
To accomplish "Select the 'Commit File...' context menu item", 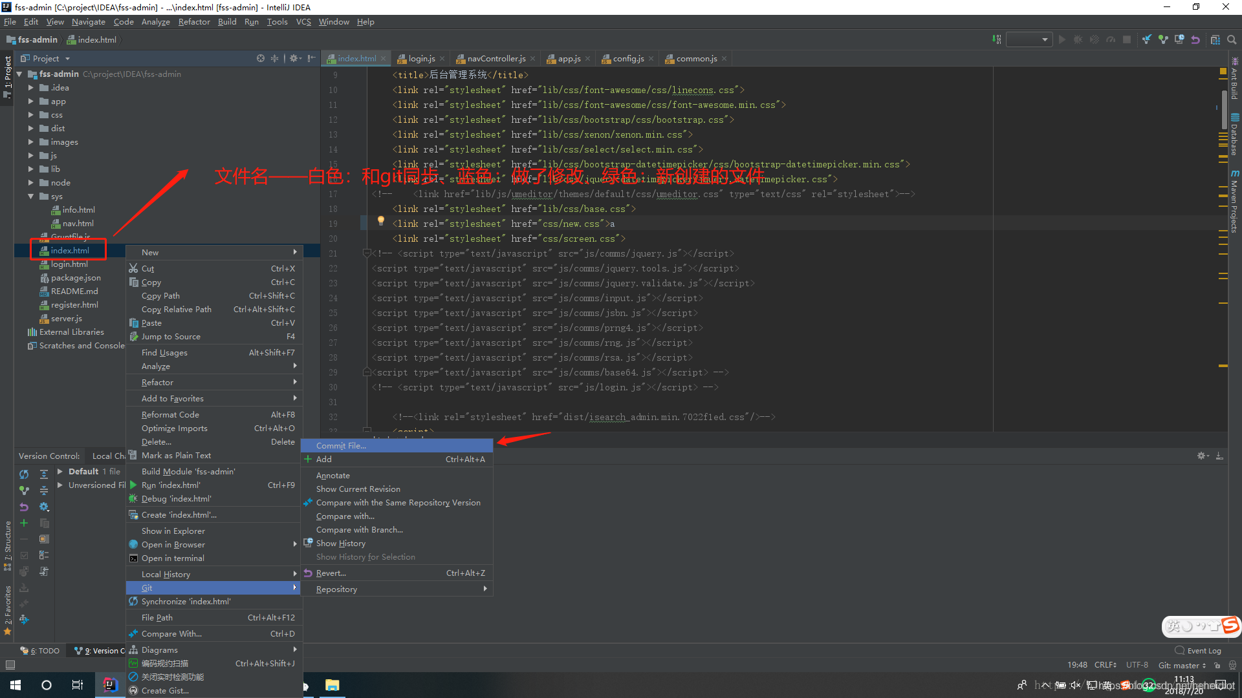I will click(x=340, y=445).
